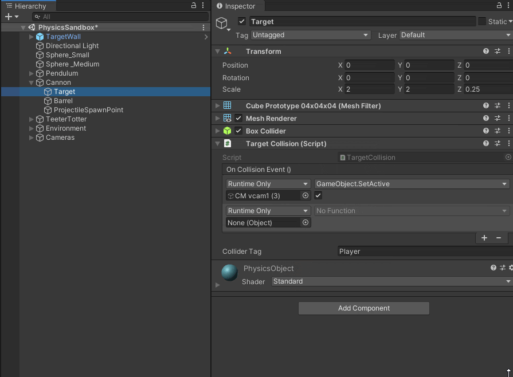The height and width of the screenshot is (377, 513).
Task: Open Box Collider preset settings icon
Action: (x=498, y=131)
